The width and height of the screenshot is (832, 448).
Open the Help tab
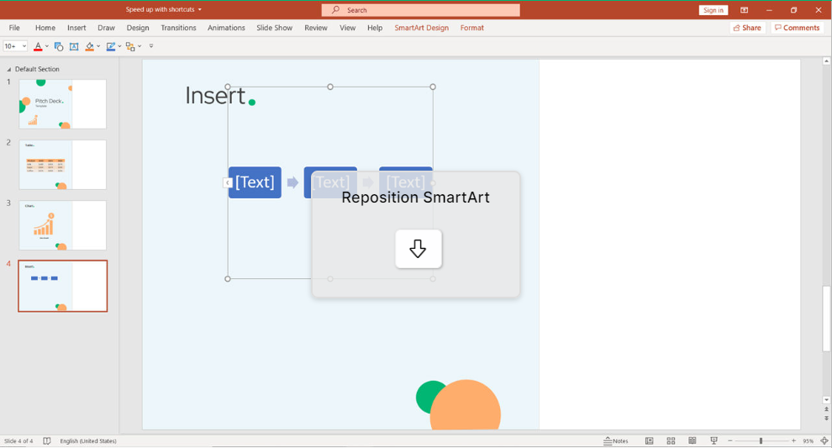click(x=375, y=28)
